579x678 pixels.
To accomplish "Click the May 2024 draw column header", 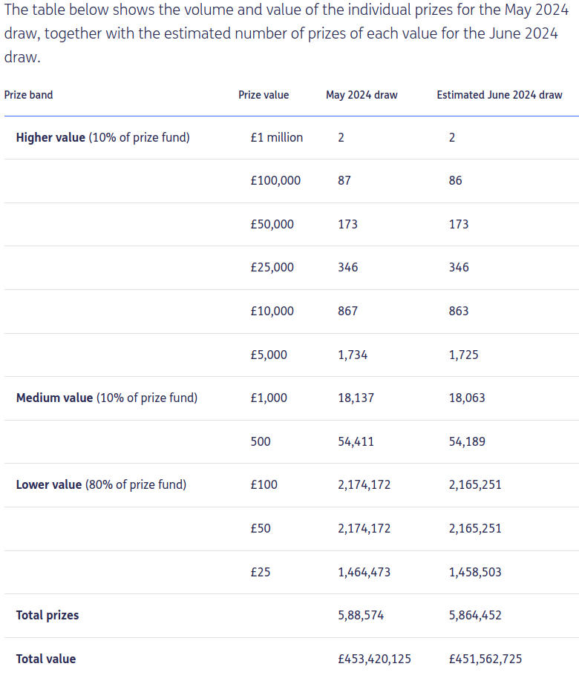I will coord(362,95).
